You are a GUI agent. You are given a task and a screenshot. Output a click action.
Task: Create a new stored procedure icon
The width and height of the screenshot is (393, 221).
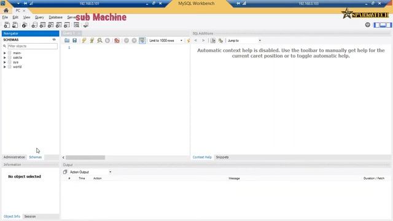pos(59,25)
